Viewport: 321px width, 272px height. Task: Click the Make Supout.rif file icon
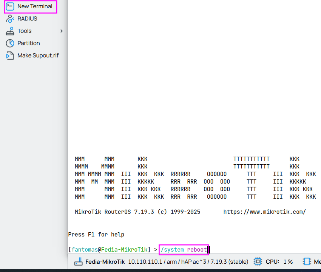(10, 56)
